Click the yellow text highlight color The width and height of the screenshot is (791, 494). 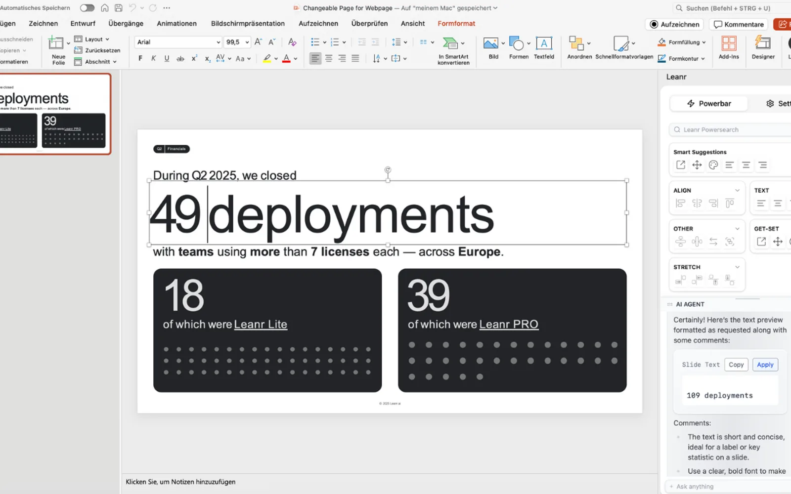[x=267, y=58]
